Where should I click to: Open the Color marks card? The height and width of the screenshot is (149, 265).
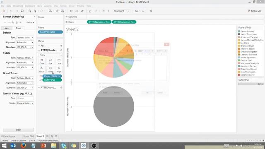pos(42,62)
